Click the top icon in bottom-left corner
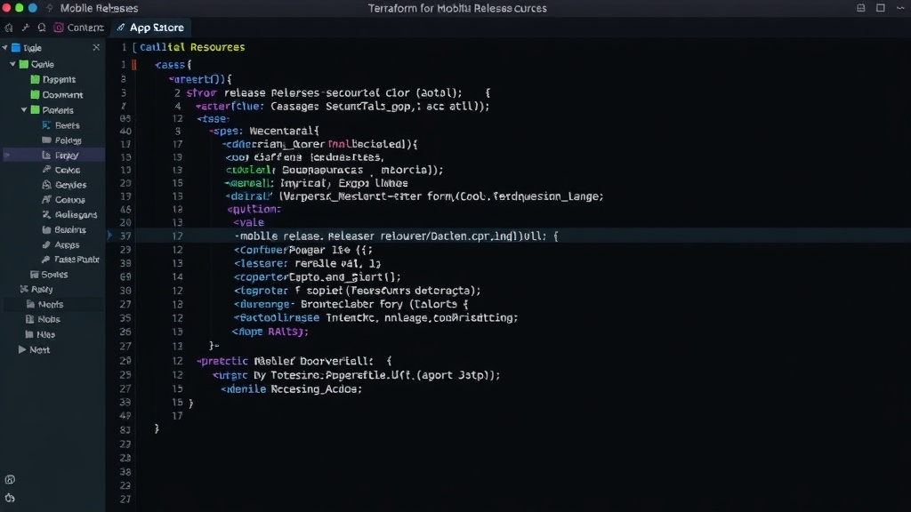The image size is (911, 512). coord(10,479)
